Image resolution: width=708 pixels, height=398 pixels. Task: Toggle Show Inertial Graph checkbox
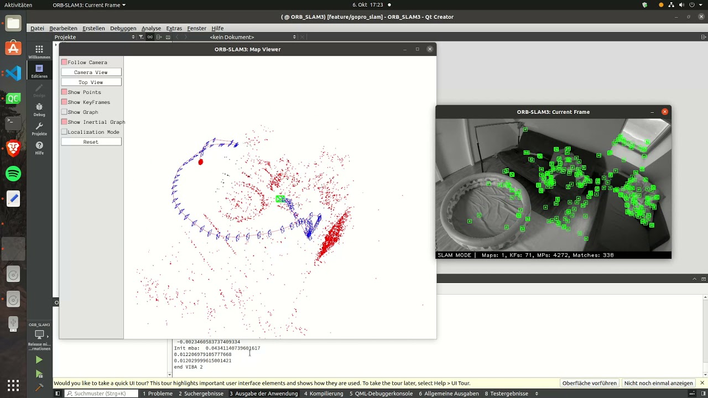(x=64, y=122)
